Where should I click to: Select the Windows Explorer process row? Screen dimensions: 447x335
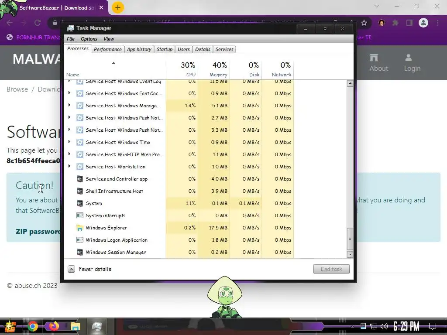tap(179, 228)
